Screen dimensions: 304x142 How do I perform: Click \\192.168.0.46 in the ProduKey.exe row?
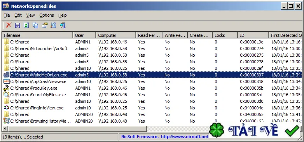point(113,88)
